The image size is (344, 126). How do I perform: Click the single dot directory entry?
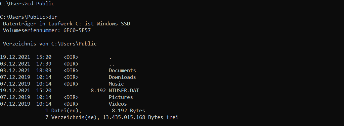click(x=110, y=57)
